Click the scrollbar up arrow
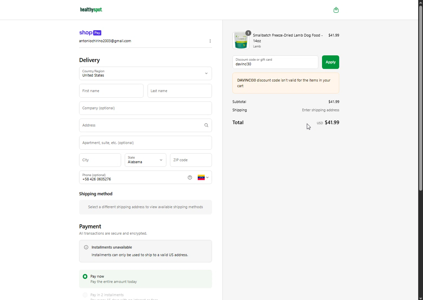 pos(420,2)
